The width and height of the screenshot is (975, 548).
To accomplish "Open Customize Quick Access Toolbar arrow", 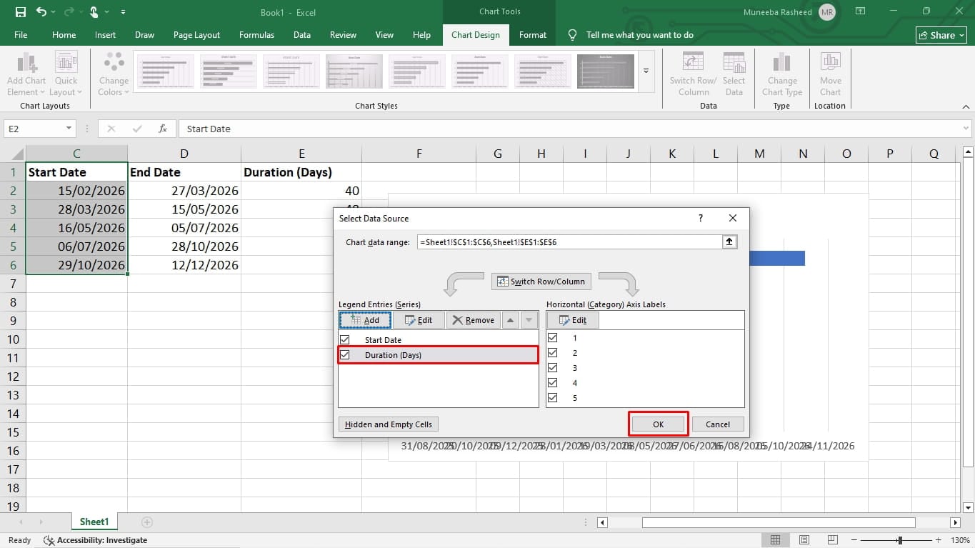I will tap(124, 12).
